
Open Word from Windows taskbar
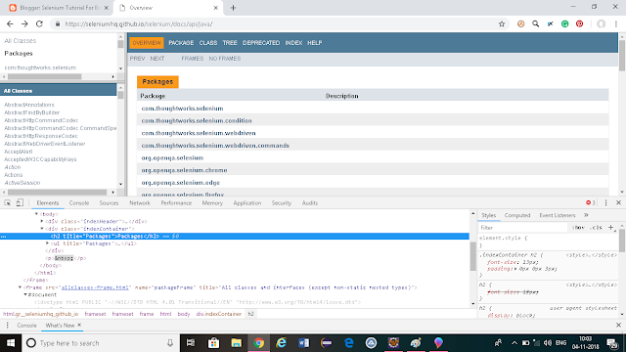[x=304, y=343]
